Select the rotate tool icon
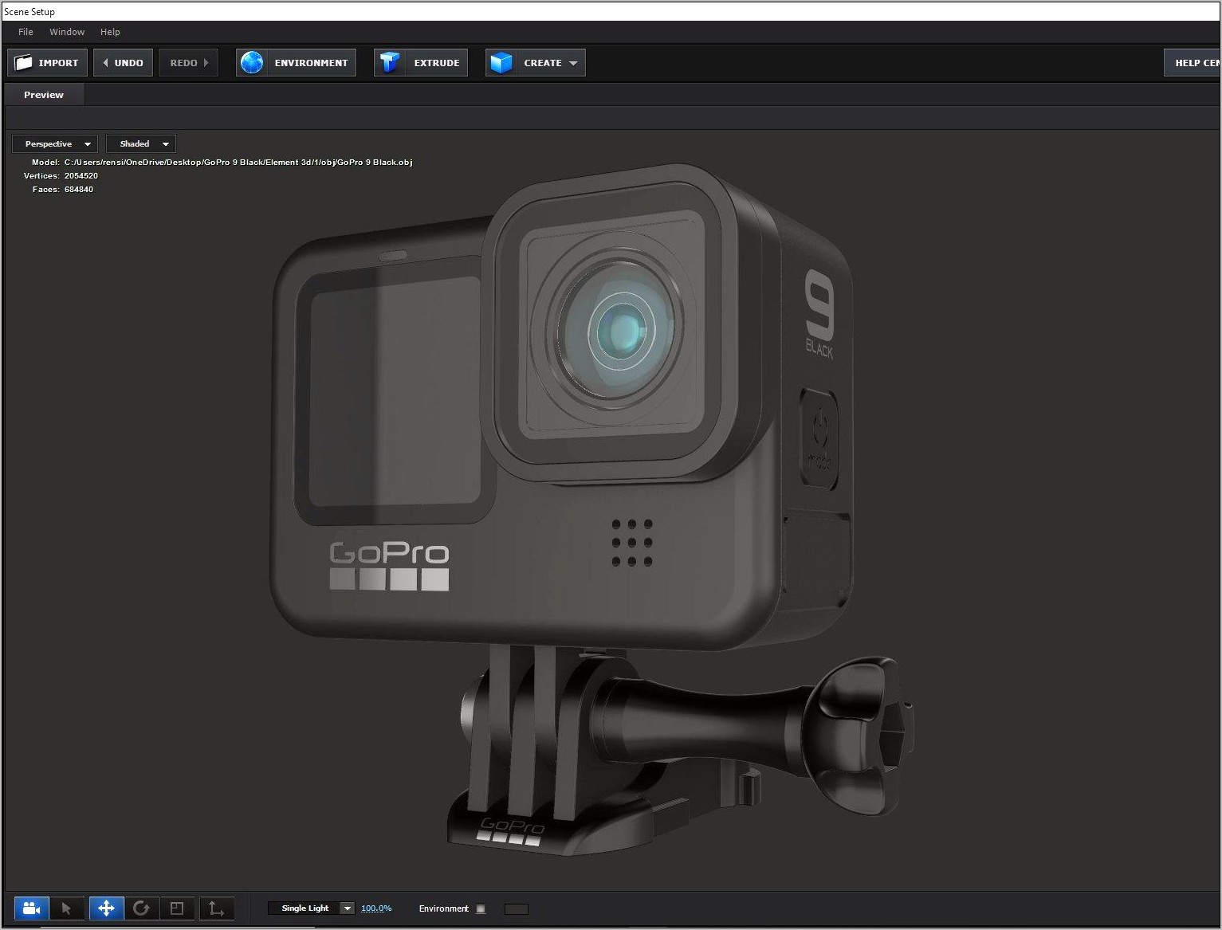This screenshot has height=930, width=1222. tap(141, 908)
